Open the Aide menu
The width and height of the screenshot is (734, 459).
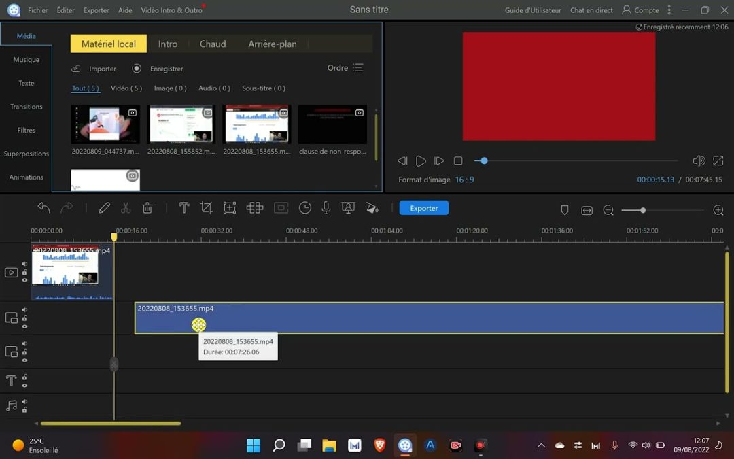[x=125, y=10]
